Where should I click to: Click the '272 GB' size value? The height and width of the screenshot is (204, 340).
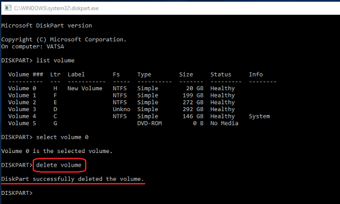click(193, 103)
